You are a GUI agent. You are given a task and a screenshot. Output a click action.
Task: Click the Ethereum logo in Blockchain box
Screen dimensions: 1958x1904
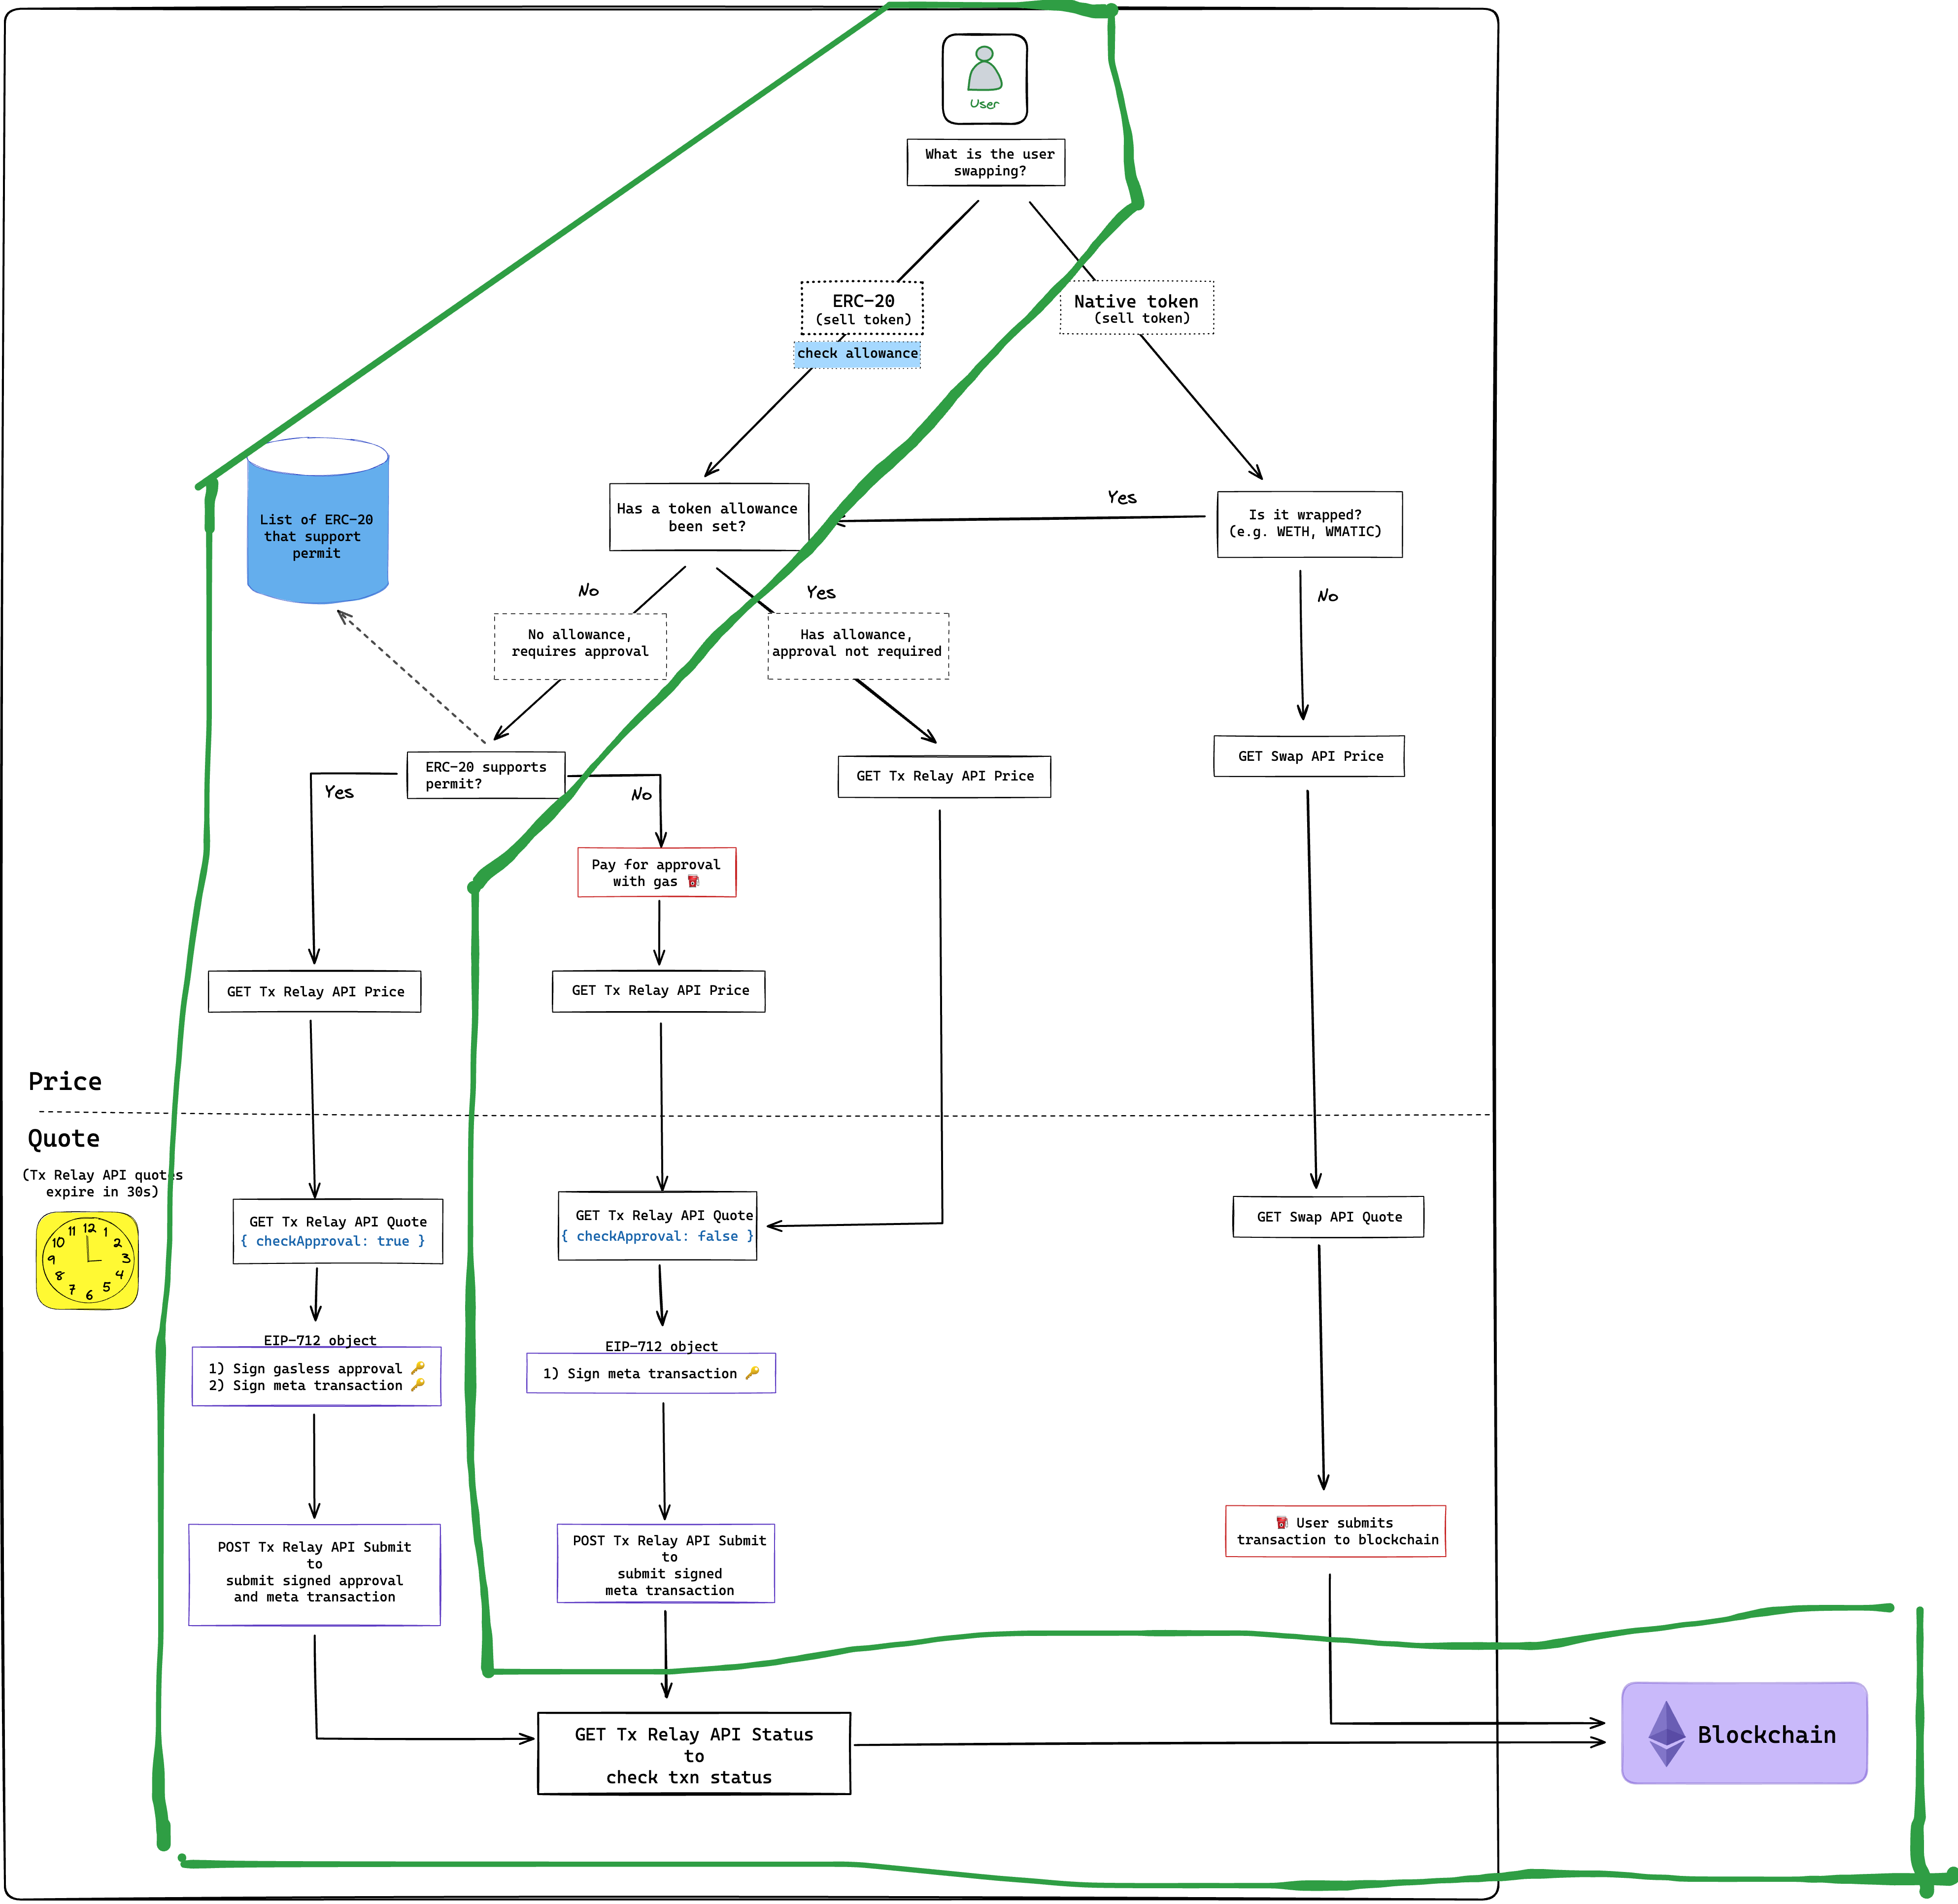coord(1666,1733)
